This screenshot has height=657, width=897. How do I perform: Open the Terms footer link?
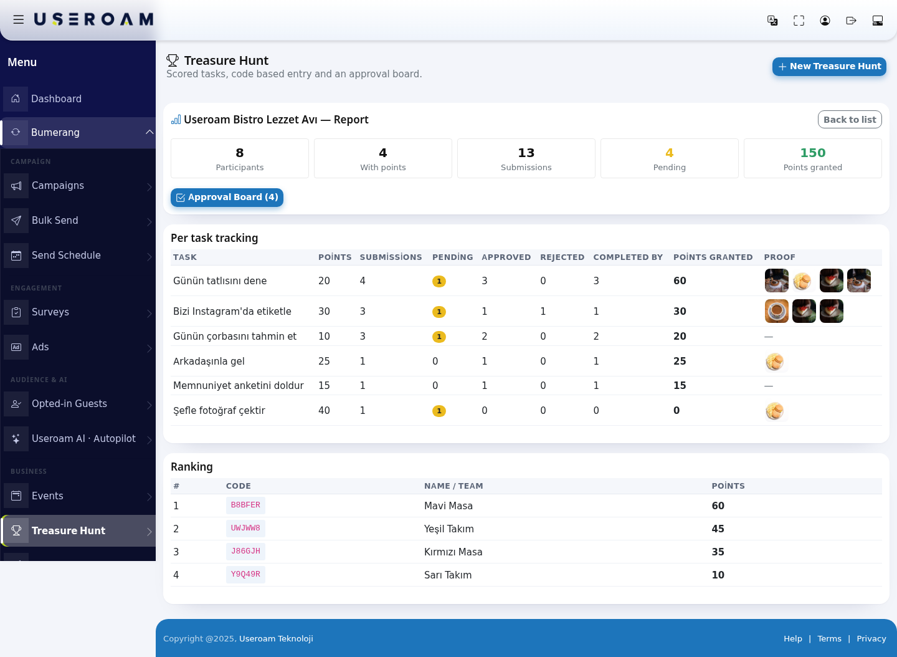[x=829, y=639]
